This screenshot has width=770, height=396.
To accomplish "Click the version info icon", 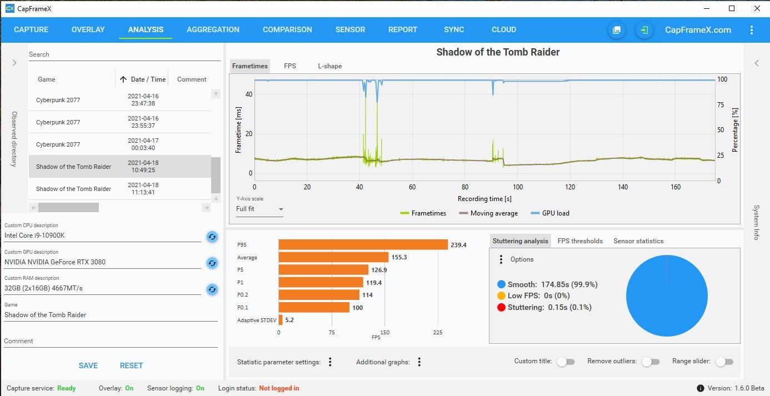I will pos(701,388).
